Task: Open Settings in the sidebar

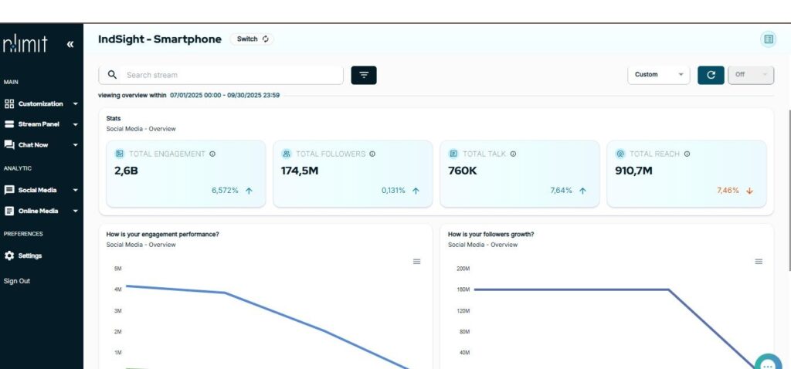Action: pos(30,256)
